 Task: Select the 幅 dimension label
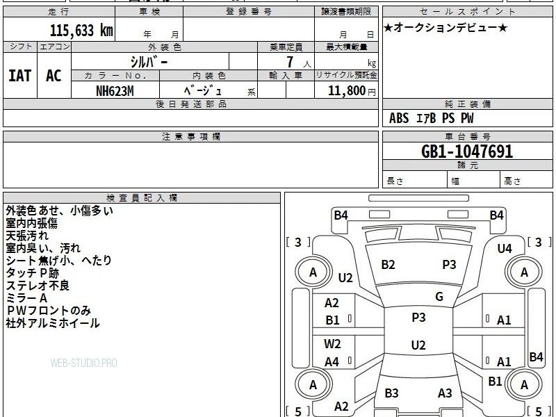[x=456, y=181]
